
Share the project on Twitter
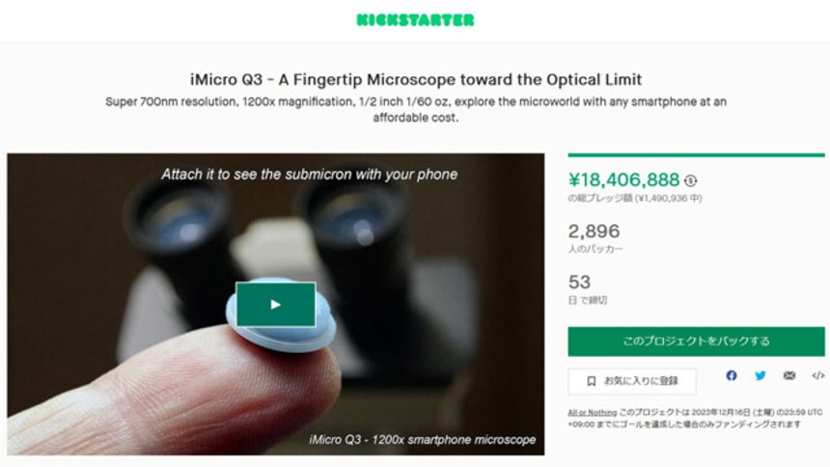pos(761,375)
